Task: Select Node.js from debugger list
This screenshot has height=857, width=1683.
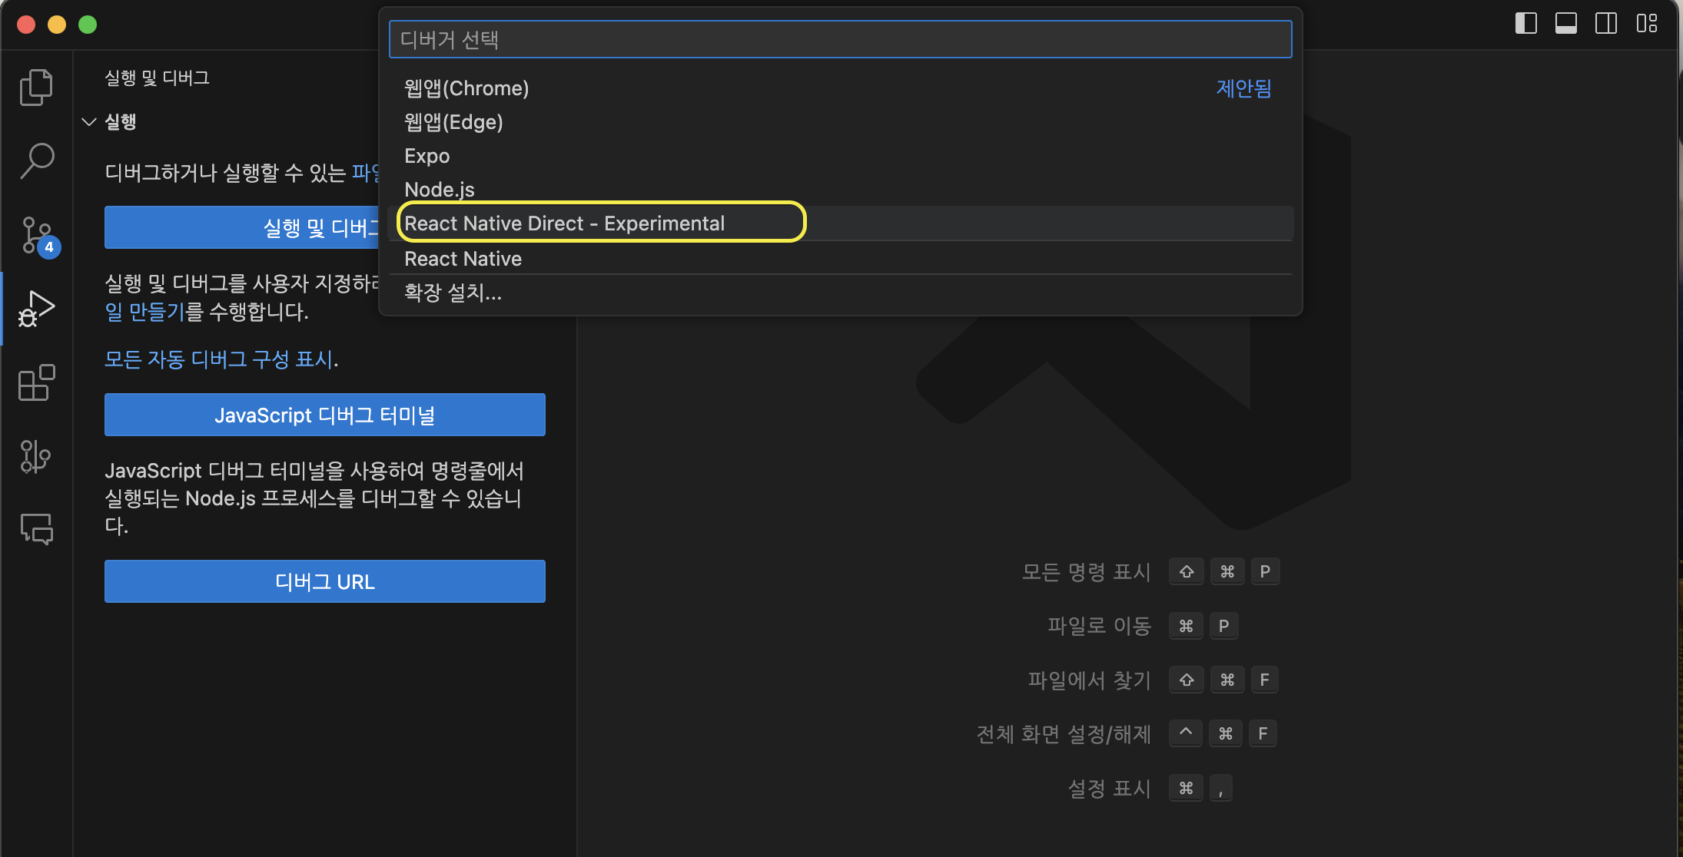Action: (x=440, y=190)
